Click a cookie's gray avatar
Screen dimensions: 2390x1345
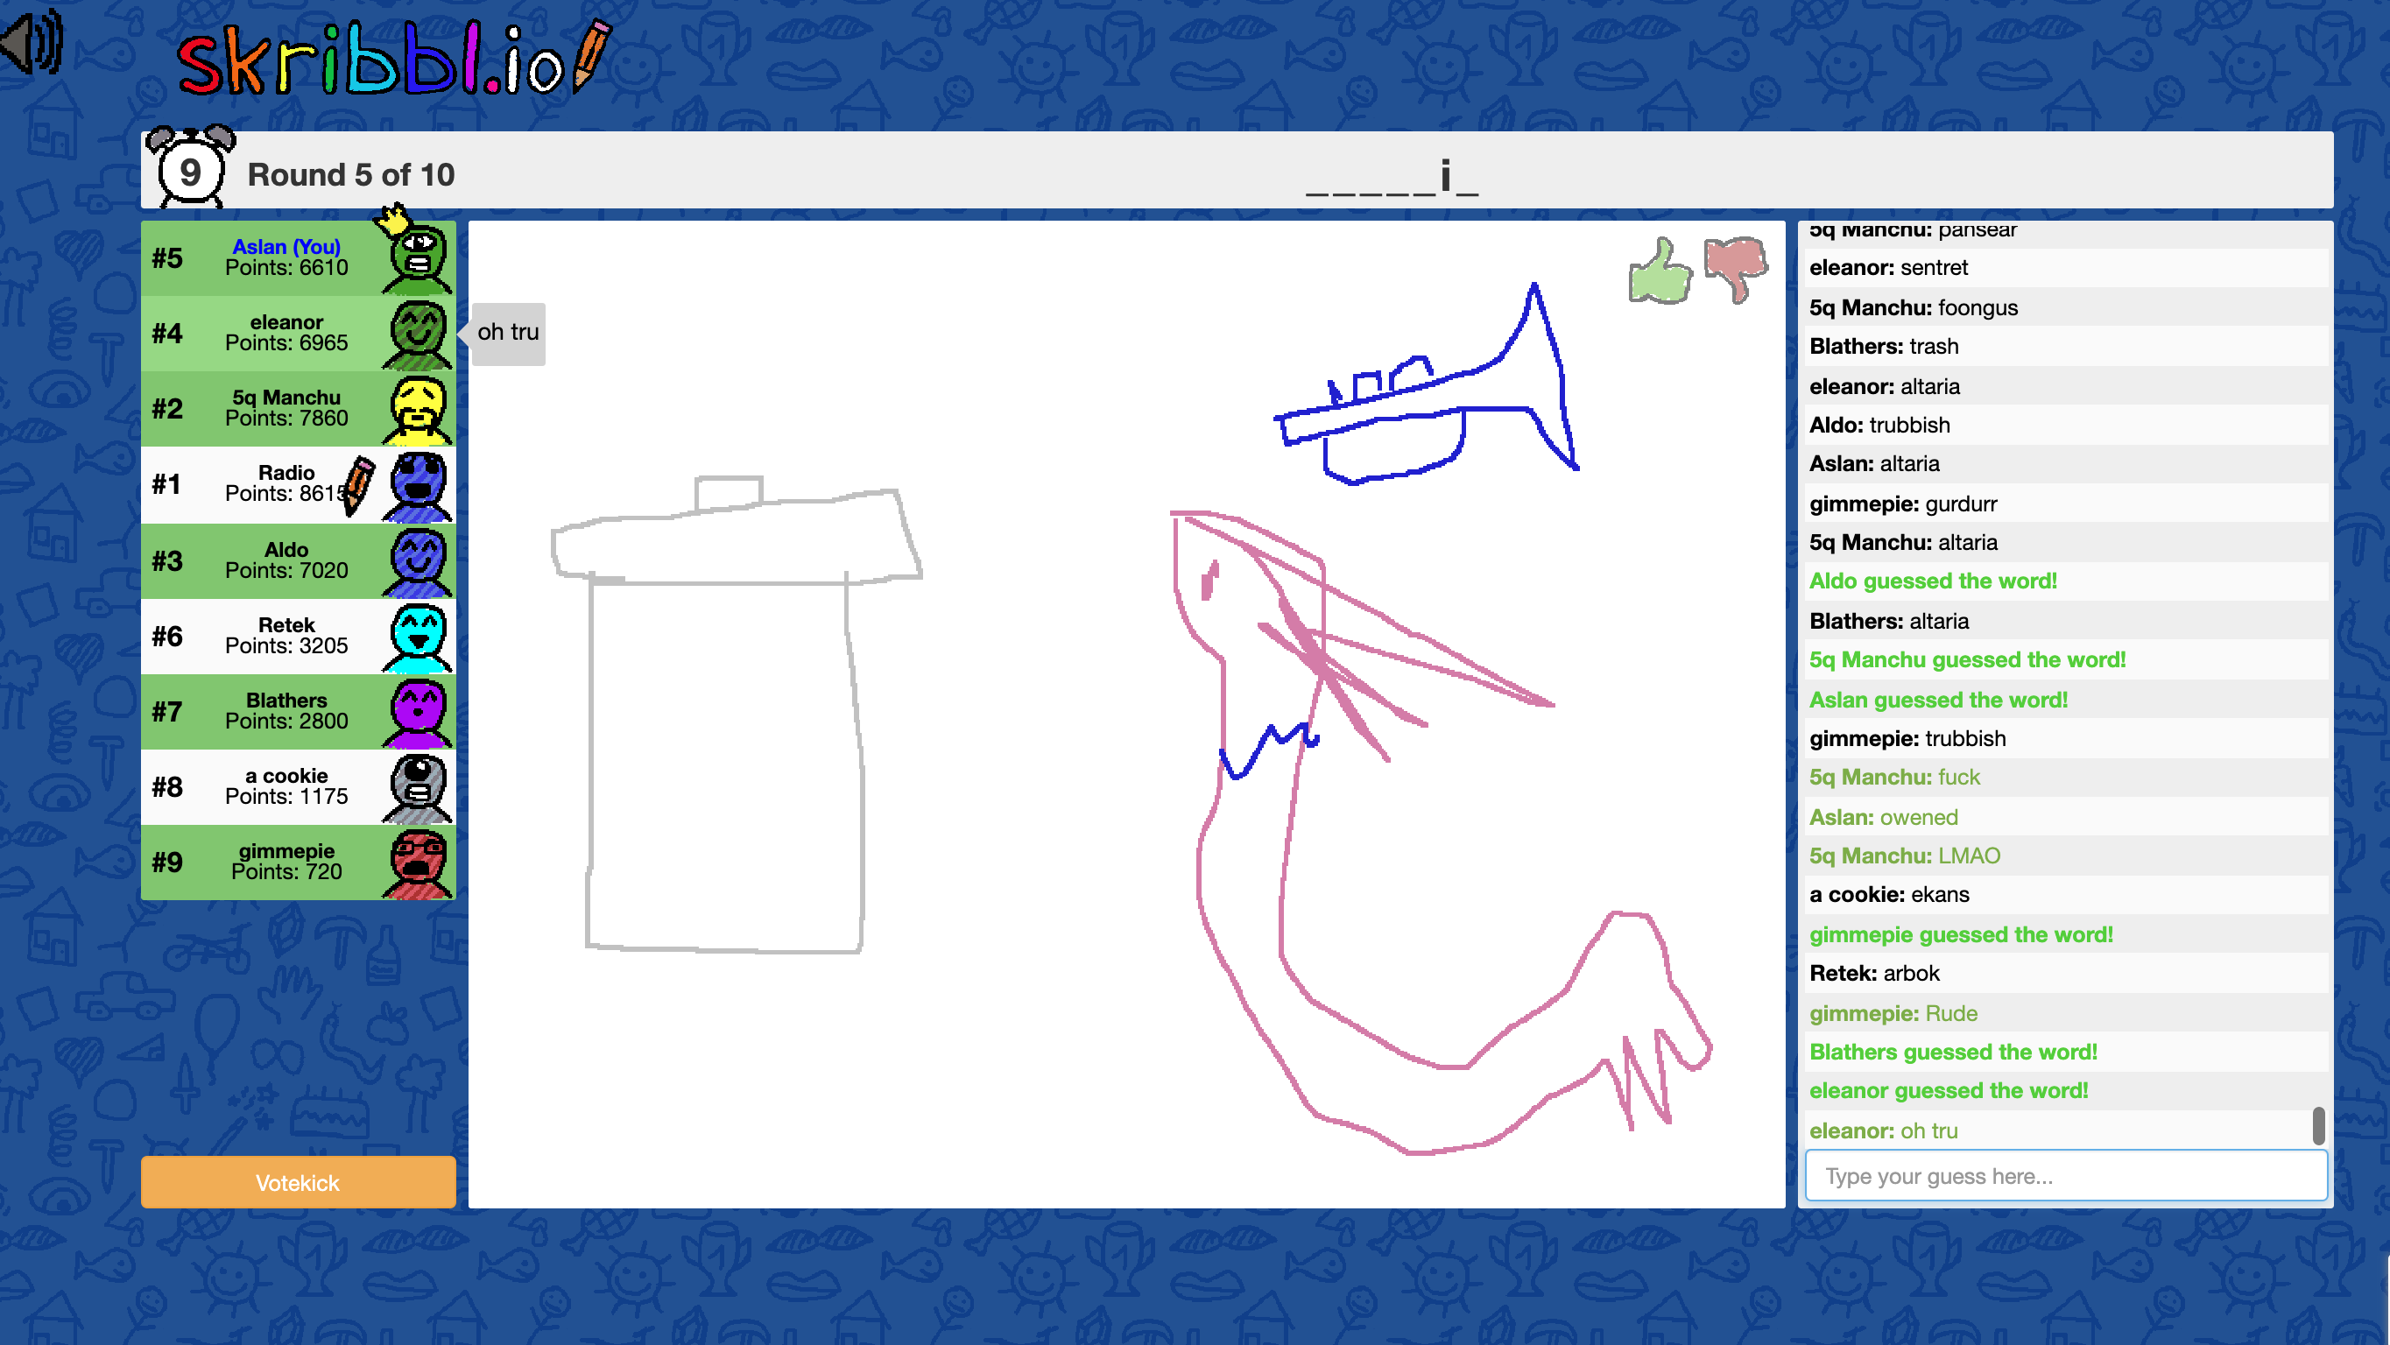point(418,787)
